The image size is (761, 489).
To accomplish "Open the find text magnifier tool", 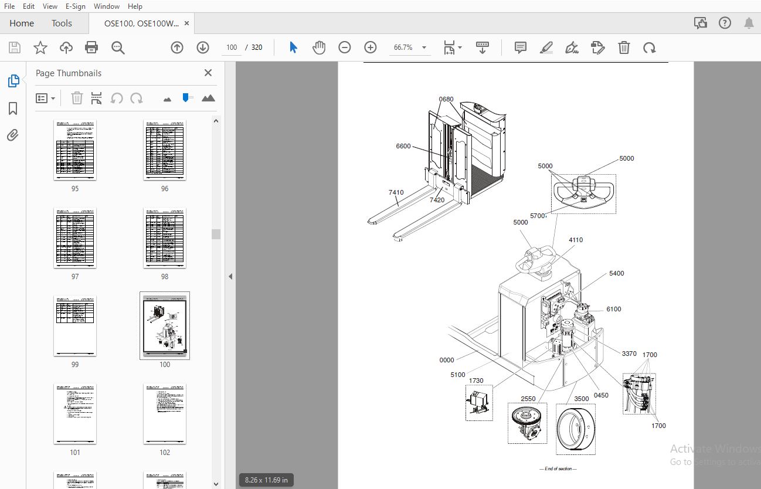I will coord(118,47).
